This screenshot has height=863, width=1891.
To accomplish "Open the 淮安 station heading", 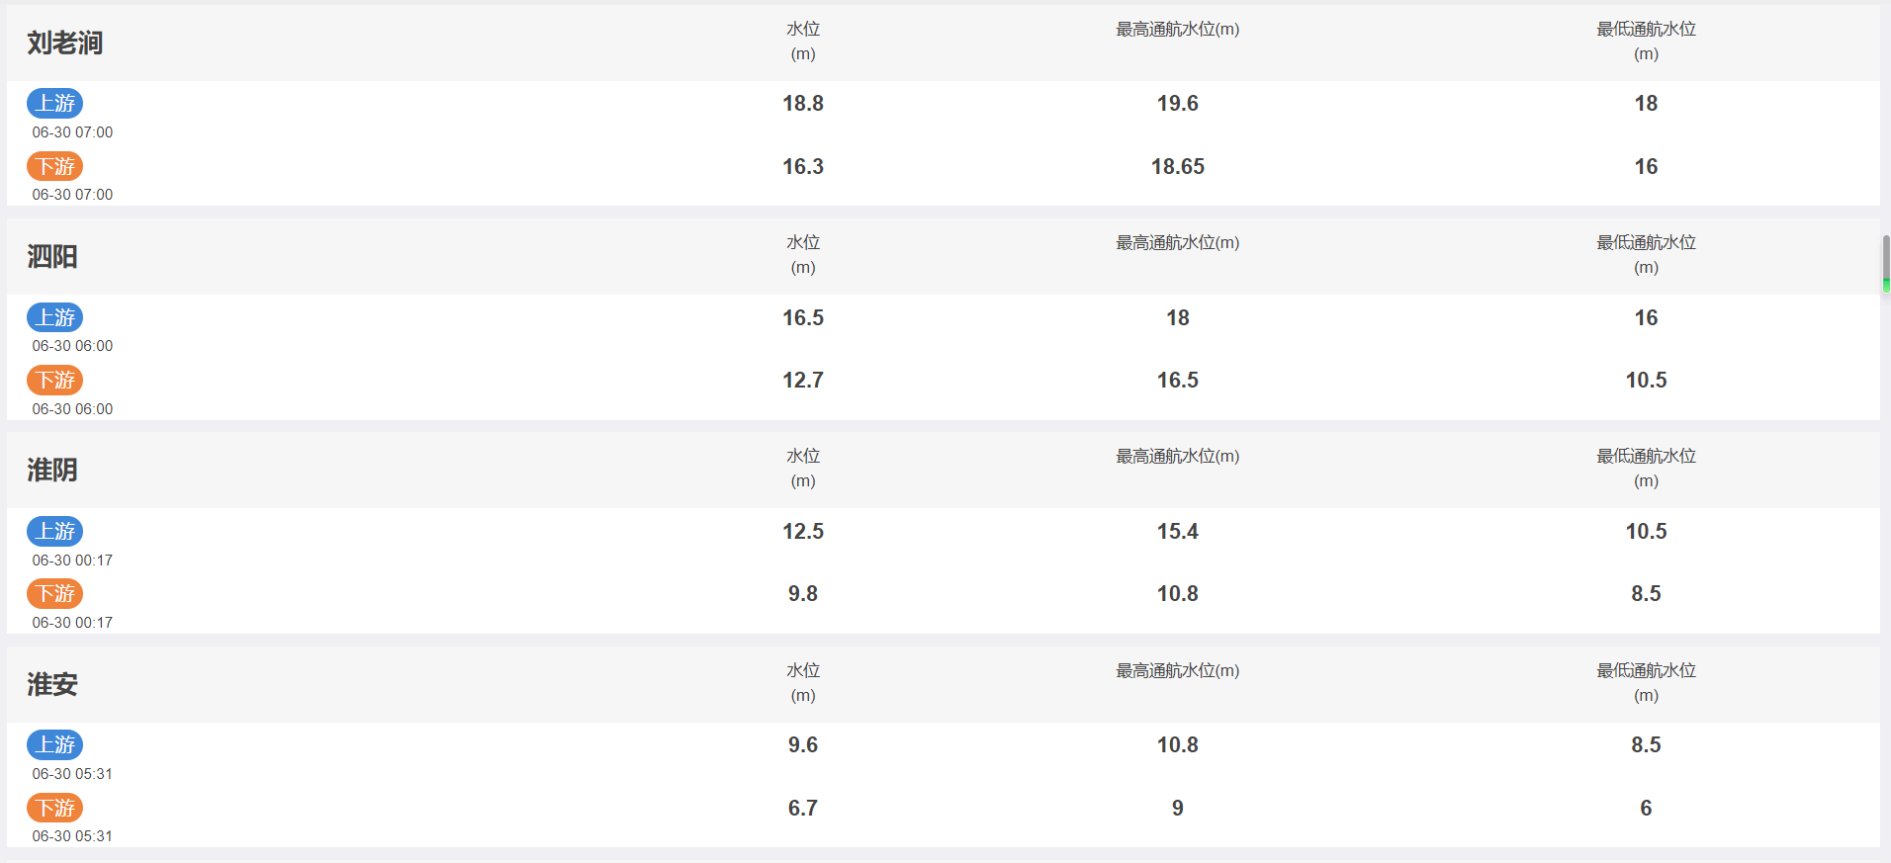I will point(52,684).
